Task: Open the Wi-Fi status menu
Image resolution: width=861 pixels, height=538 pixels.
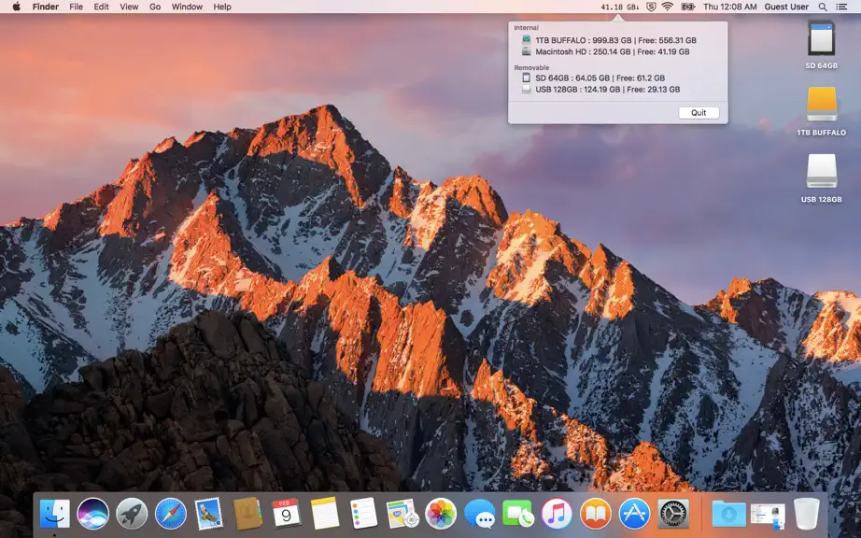Action: click(667, 7)
